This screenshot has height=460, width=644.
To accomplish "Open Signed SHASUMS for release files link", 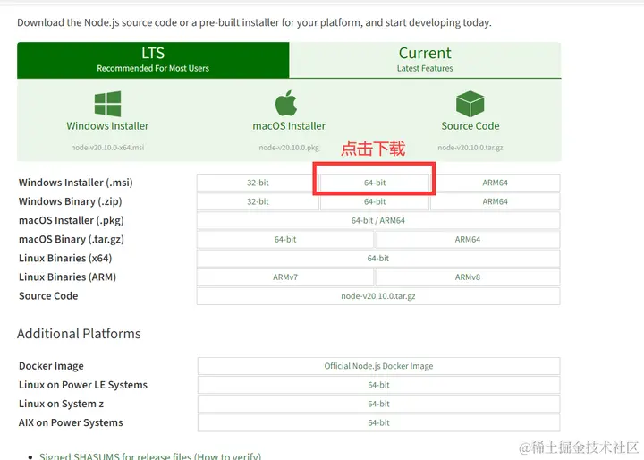I will (150, 456).
